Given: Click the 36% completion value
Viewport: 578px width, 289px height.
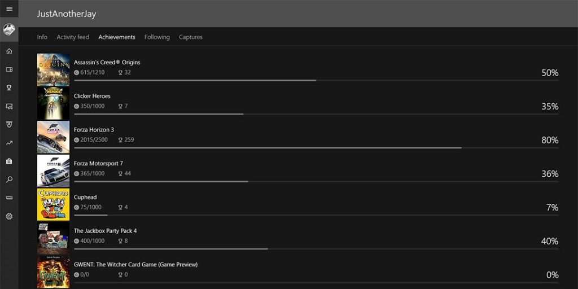Looking at the screenshot, I should point(550,174).
